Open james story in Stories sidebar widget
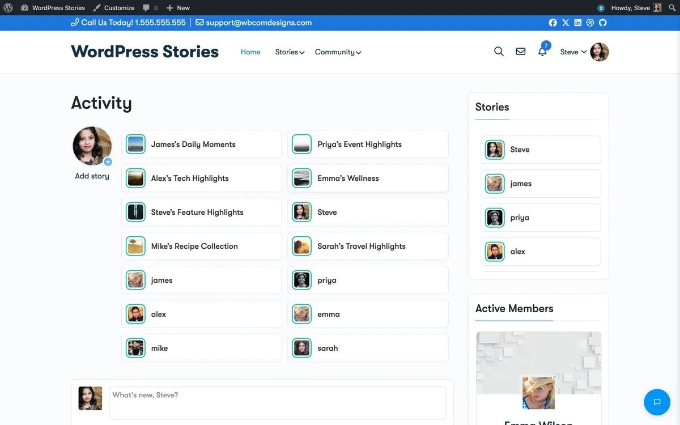Screen dimensions: 680x425 coord(541,184)
